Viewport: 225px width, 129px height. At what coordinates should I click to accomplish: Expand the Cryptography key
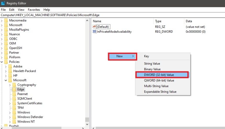(10, 85)
